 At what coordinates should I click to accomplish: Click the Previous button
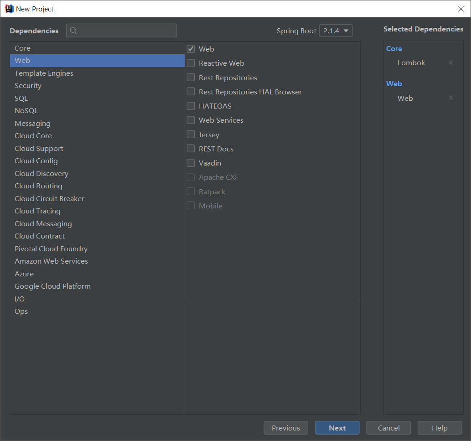point(286,428)
